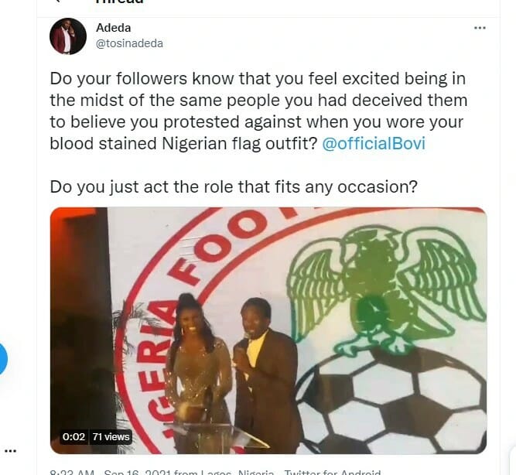Open the Adeda display name link
This screenshot has height=475, width=516.
coord(113,28)
